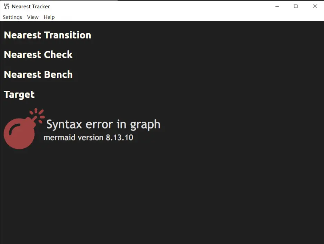
Task: Minimize the Nearest Tracker window
Action: tap(277, 7)
